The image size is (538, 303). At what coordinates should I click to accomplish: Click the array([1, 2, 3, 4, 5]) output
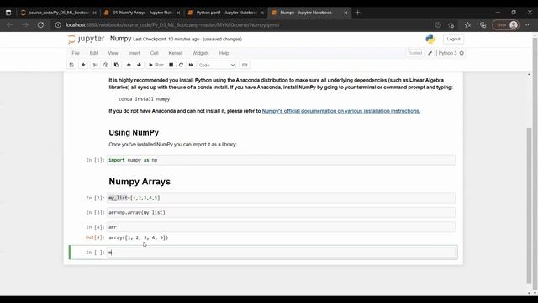138,237
